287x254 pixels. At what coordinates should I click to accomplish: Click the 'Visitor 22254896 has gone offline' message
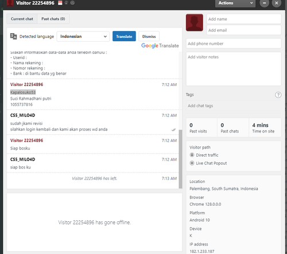click(95, 222)
